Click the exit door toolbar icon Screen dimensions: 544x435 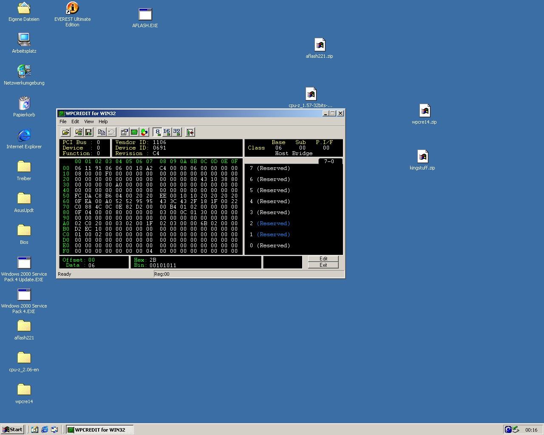[x=190, y=132]
